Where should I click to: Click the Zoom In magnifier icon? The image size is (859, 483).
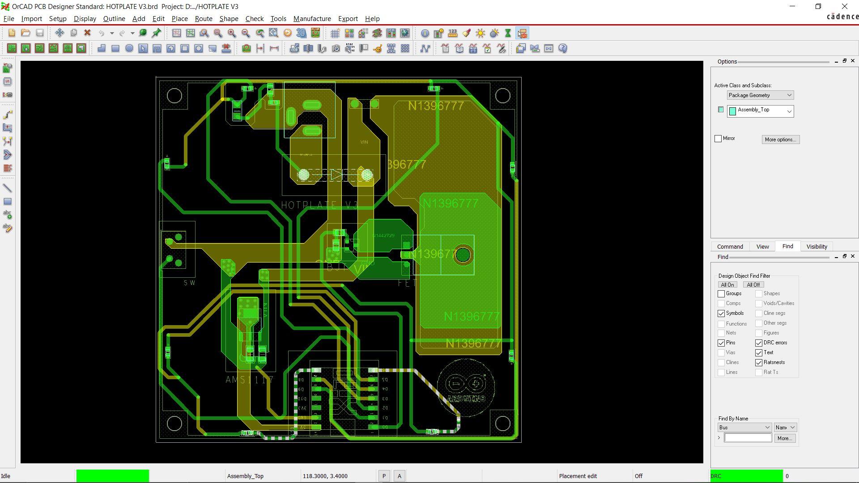point(232,33)
